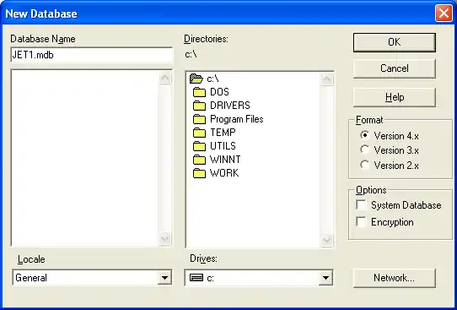Click up arrow of directories scrollbar
This screenshot has width=457, height=310.
(326, 79)
